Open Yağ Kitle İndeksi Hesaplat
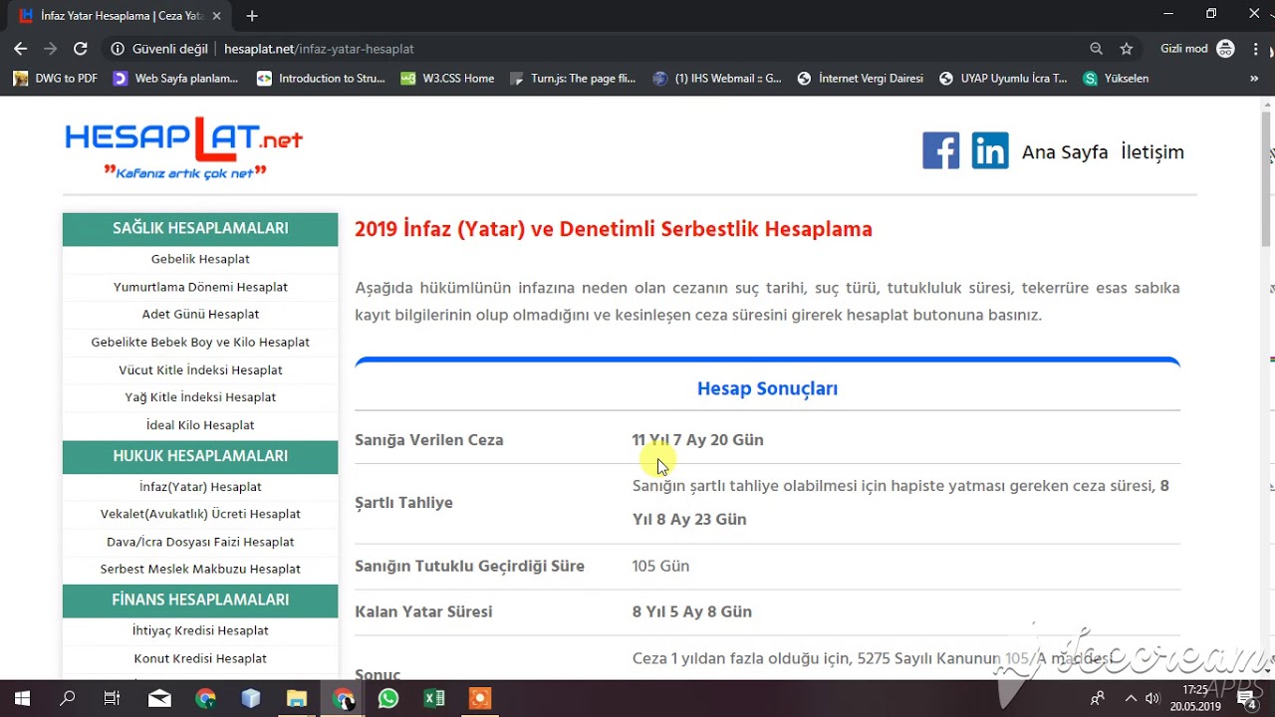Image resolution: width=1275 pixels, height=717 pixels. pyautogui.click(x=200, y=396)
